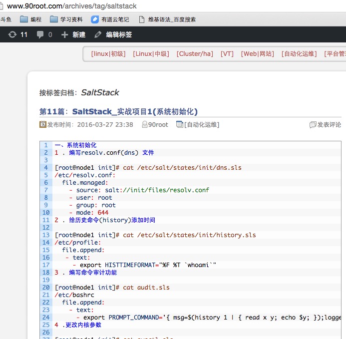This screenshot has height=339, width=346.
Task: Click the [自动化运维] category link under title
Action: point(201,125)
